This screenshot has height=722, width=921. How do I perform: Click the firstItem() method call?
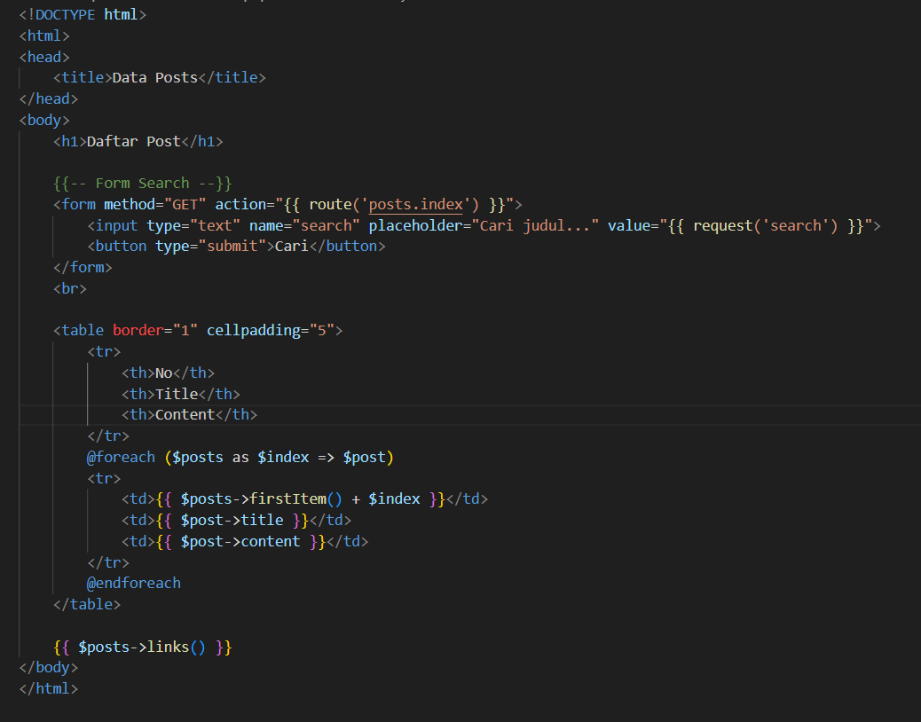(x=291, y=499)
